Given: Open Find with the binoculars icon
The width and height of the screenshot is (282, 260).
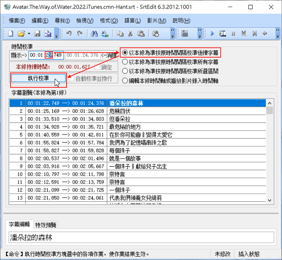Looking at the screenshot, I should [x=94, y=33].
